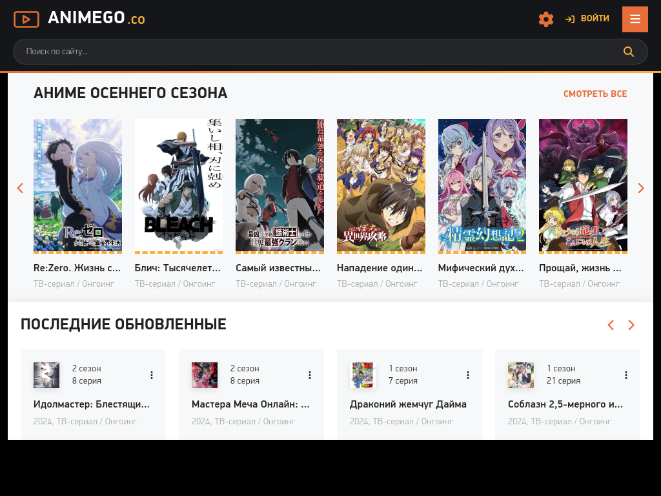Click the Аниме осеннего сезона heading

coord(130,93)
